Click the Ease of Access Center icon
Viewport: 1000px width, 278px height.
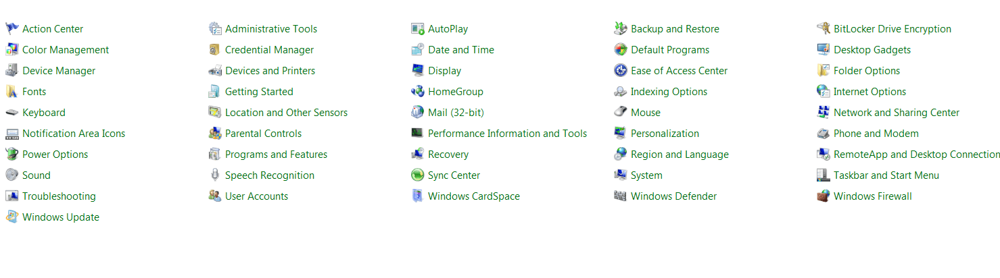pyautogui.click(x=621, y=70)
